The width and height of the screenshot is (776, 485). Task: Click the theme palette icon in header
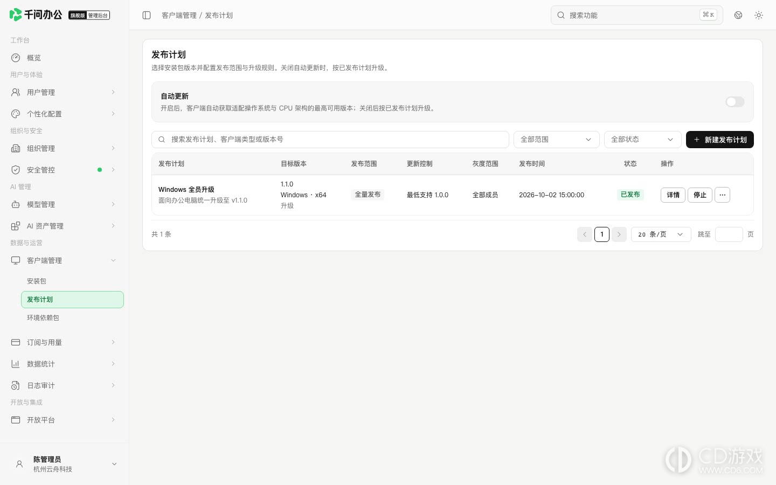(x=738, y=15)
